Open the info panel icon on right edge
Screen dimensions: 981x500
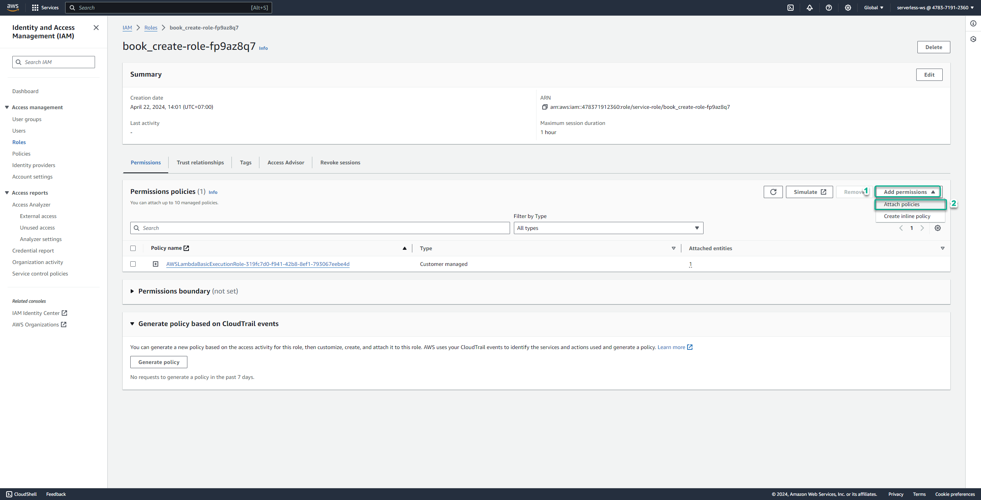[973, 24]
